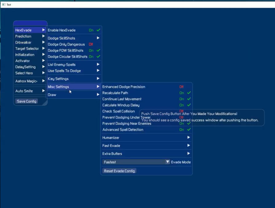Toggle Dodge Circular SkillShots checkmark
Viewport: 275px width, 208px height.
click(98, 57)
